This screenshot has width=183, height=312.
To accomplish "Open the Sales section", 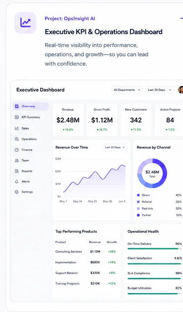I will [25, 128].
